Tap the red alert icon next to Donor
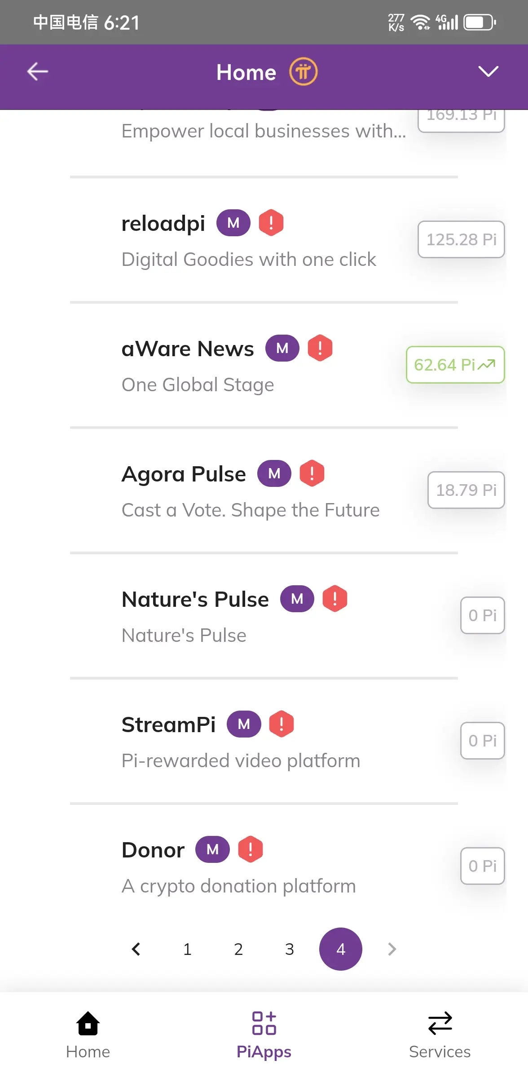528x1078 pixels. tap(251, 849)
